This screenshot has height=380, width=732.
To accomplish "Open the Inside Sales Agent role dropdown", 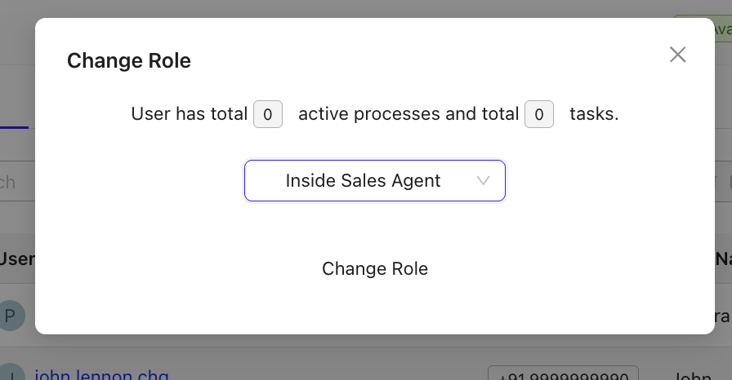I will pos(374,181).
